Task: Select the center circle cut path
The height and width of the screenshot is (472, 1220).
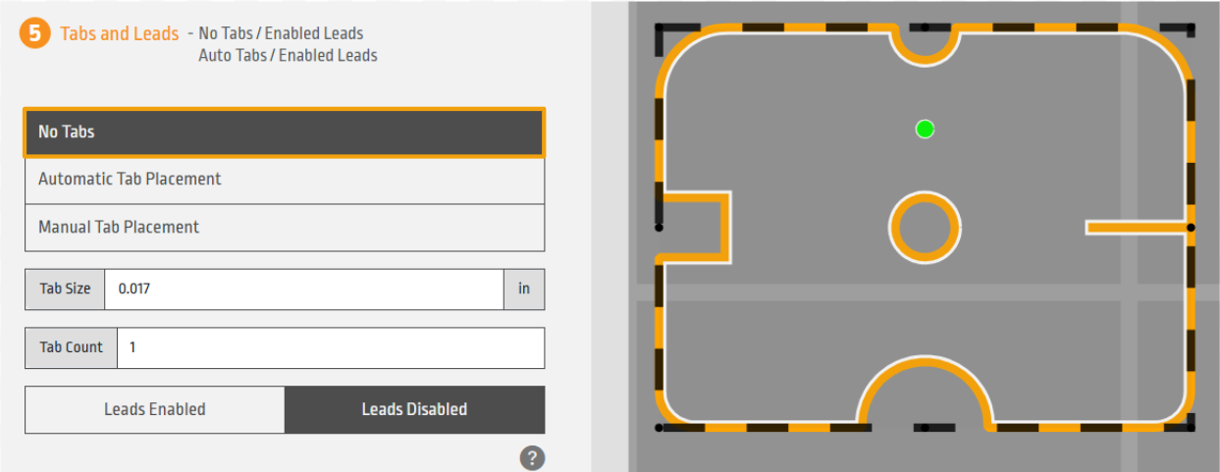Action: pyautogui.click(x=925, y=227)
